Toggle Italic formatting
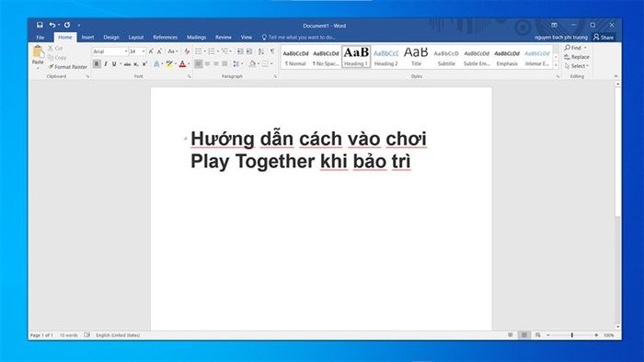This screenshot has width=644, height=362. pos(106,64)
